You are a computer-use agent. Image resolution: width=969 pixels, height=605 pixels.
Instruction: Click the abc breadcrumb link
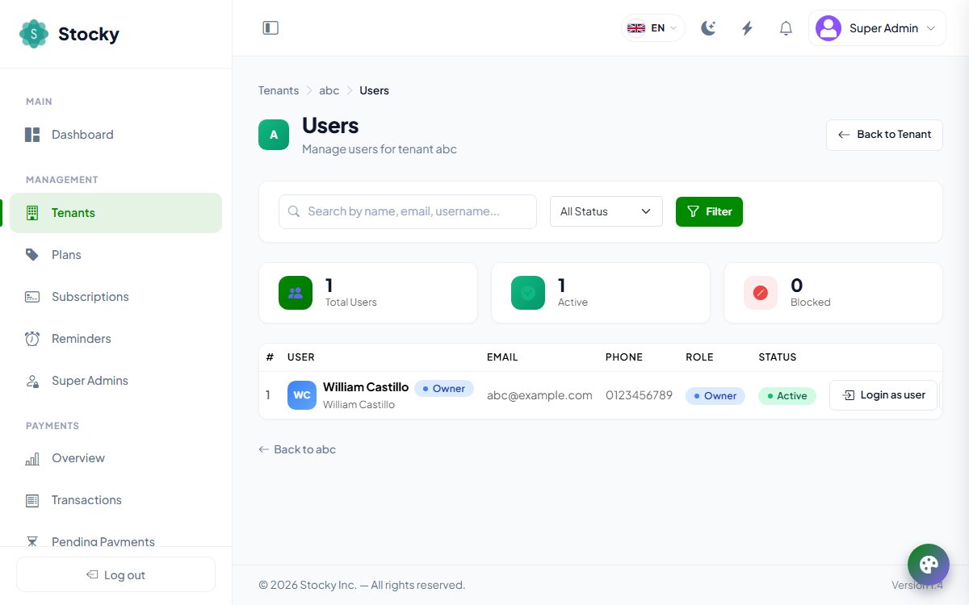tap(329, 90)
